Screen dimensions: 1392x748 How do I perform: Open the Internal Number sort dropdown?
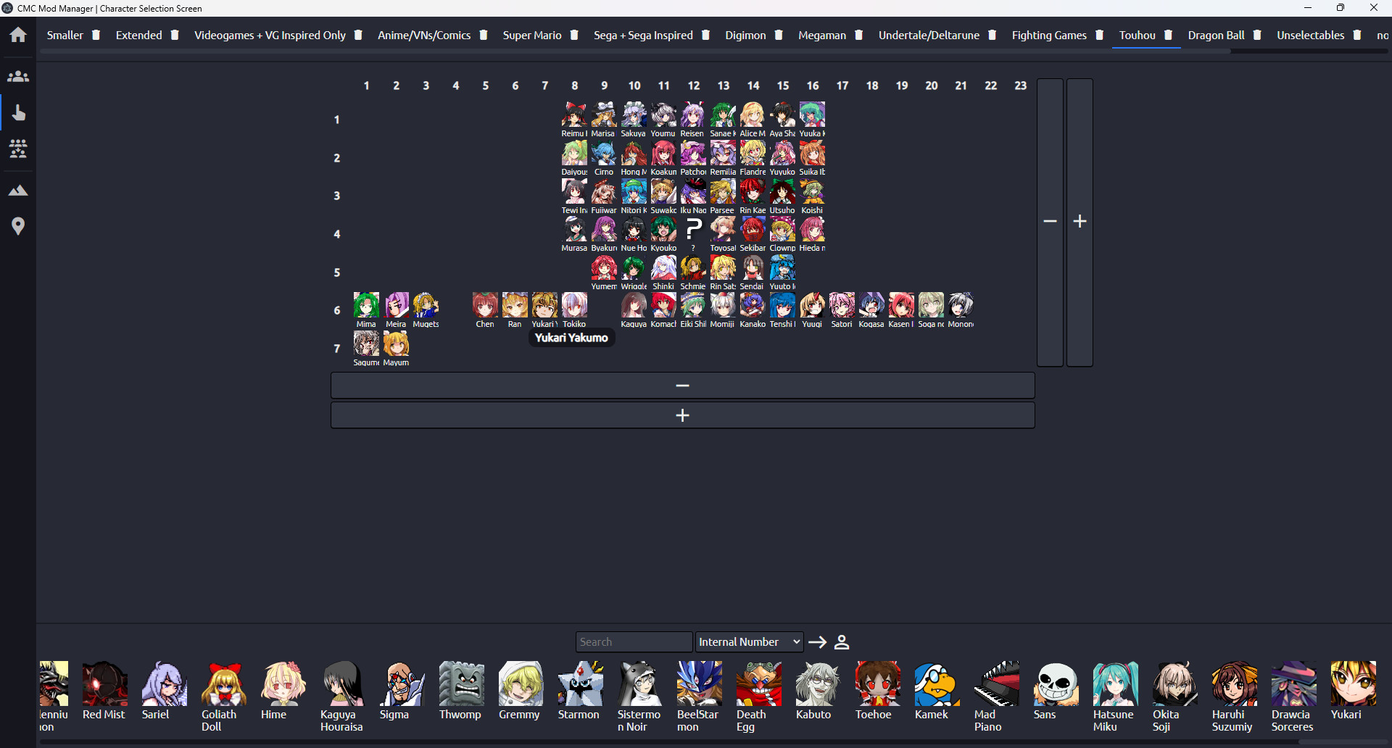click(x=749, y=641)
